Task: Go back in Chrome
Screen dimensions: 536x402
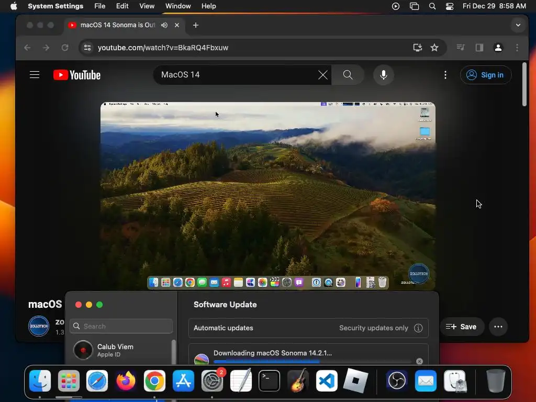Action: (x=27, y=48)
